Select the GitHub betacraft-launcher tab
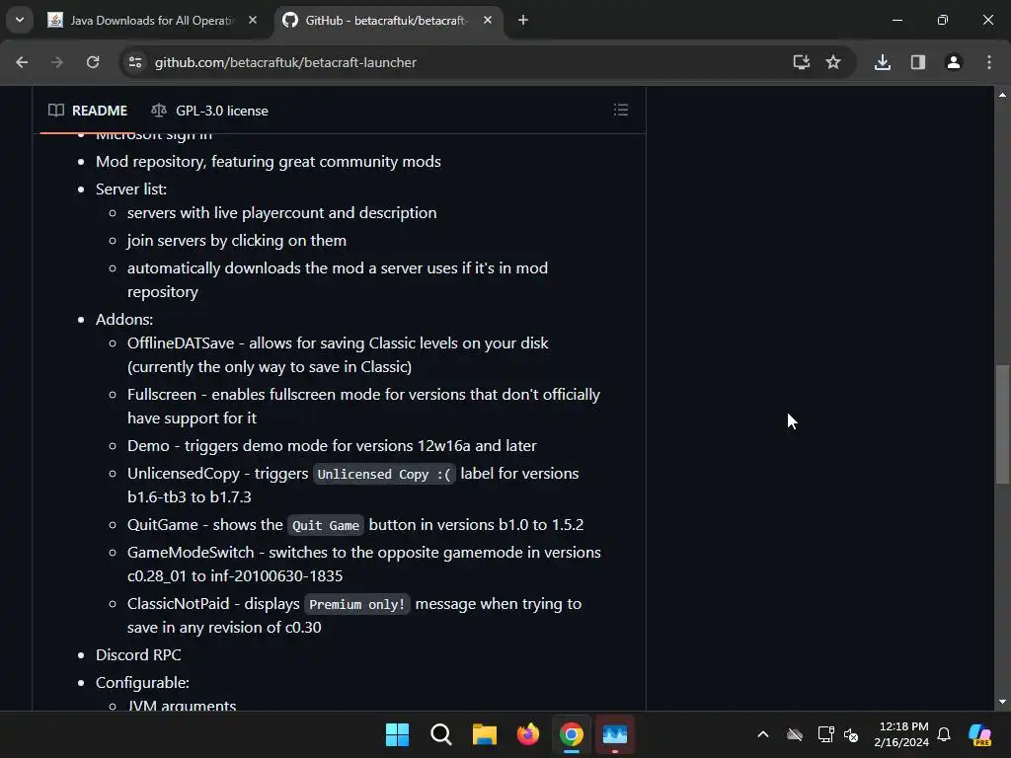Screen dimensions: 1011x758 pos(387,21)
